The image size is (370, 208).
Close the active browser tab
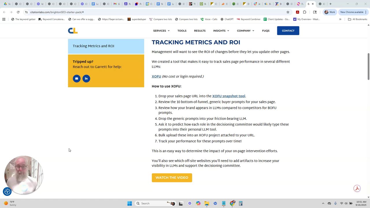click(x=312, y=4)
